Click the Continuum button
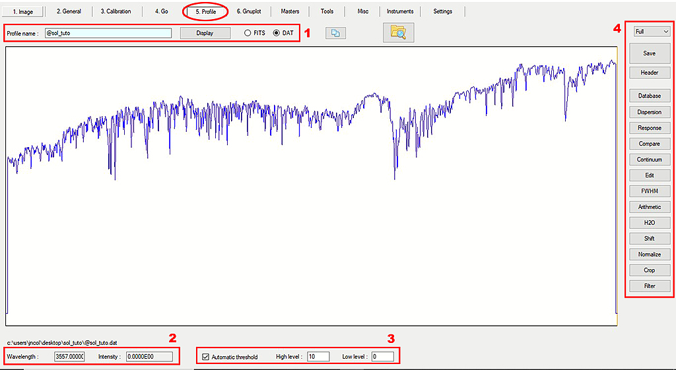 (x=650, y=160)
